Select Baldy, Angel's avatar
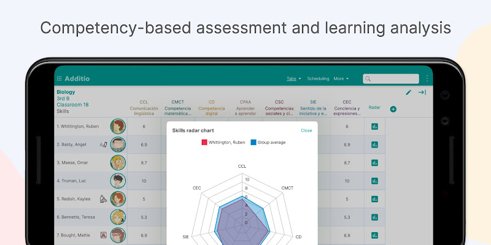Screen dimensions: 491x245 (x=118, y=145)
